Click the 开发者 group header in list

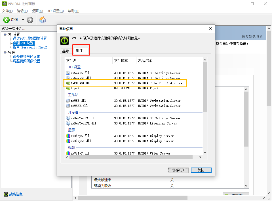click(73, 112)
